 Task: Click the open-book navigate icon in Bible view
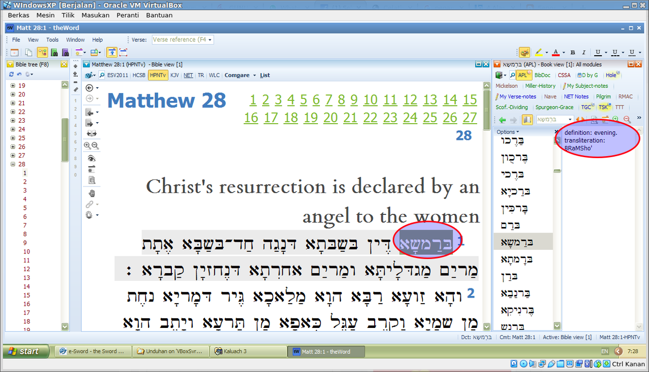point(92,133)
